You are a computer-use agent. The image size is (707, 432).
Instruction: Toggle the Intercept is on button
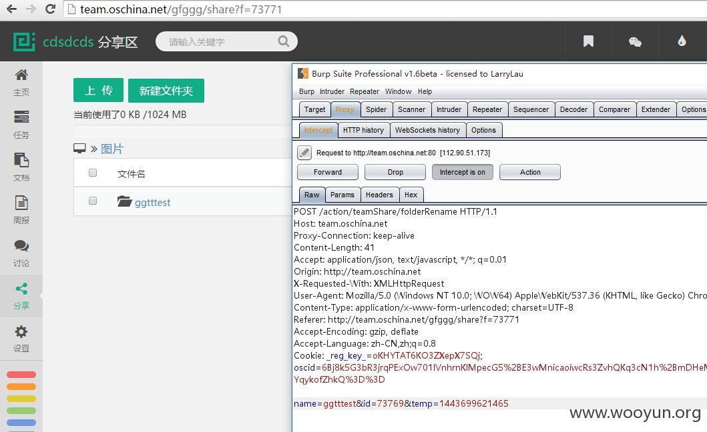tap(462, 172)
